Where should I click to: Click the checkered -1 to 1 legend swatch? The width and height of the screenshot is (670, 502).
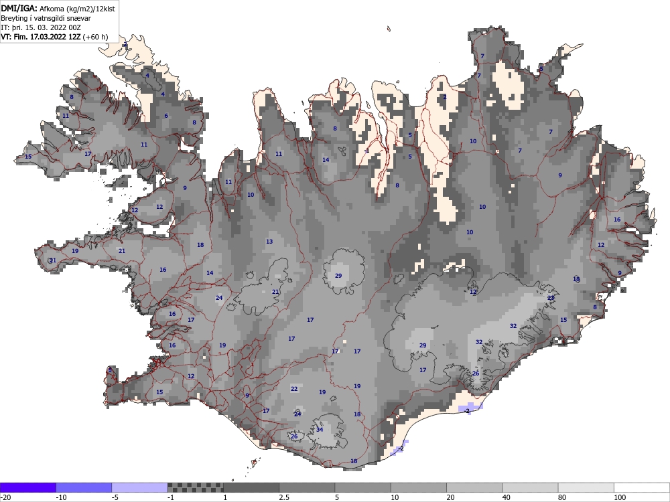pos(195,487)
